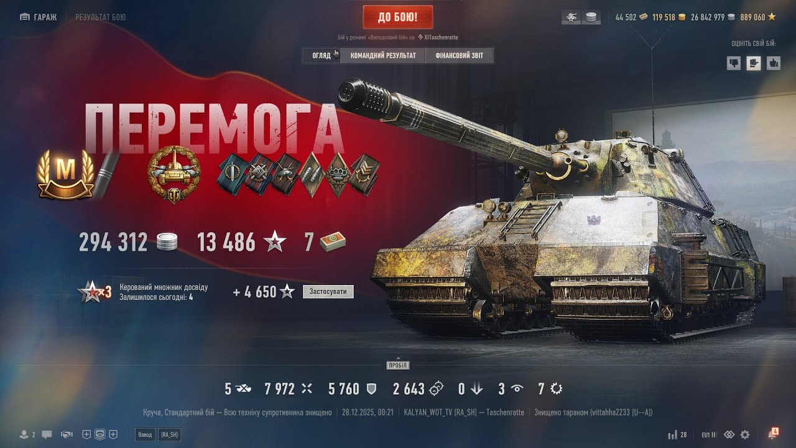796x448 pixels.
Task: Expand details using the ПРОБІЛ handle
Action: coord(398,365)
